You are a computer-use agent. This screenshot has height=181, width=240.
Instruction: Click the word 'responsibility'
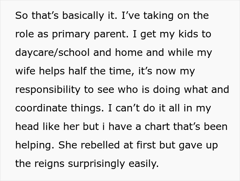48,90
